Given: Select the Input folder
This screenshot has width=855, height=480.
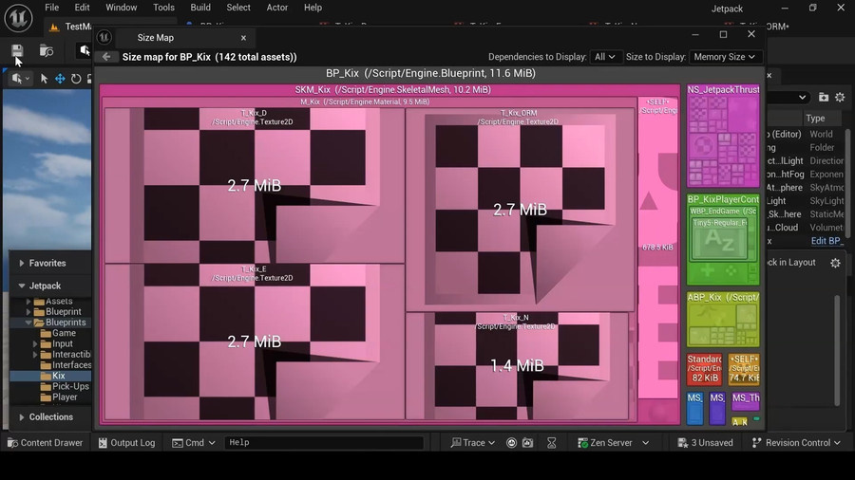Looking at the screenshot, I should pyautogui.click(x=62, y=343).
